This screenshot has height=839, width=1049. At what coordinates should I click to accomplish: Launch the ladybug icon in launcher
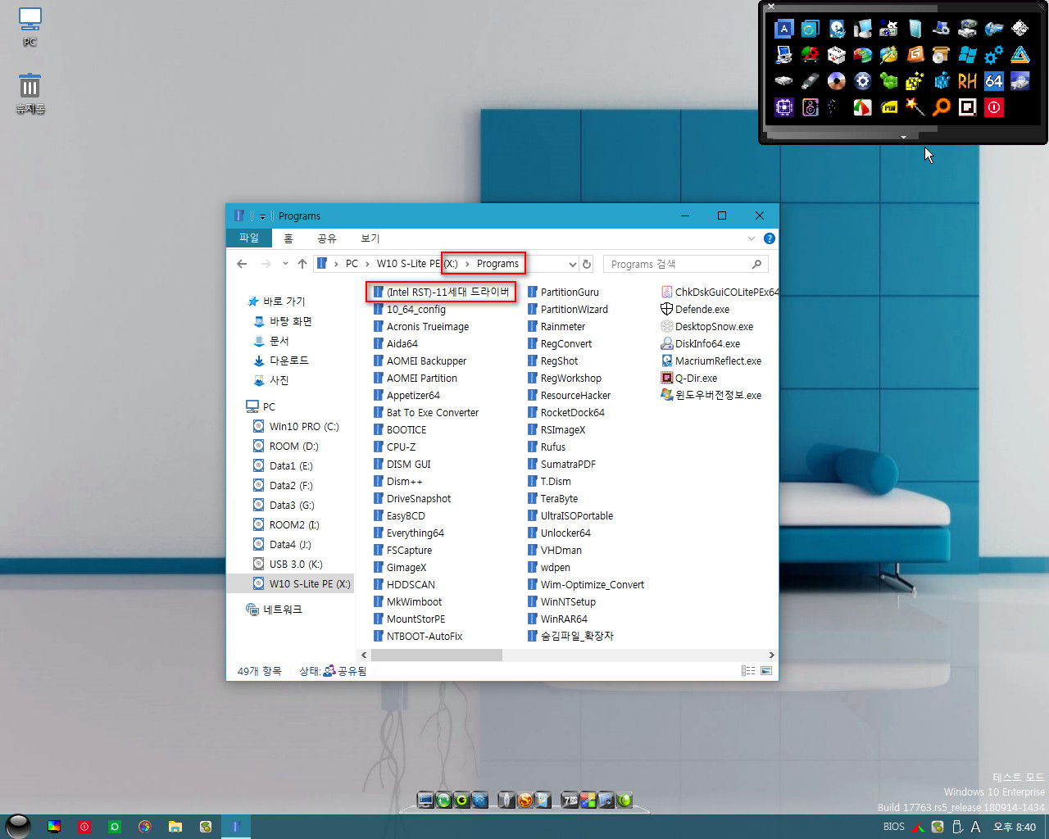point(811,55)
